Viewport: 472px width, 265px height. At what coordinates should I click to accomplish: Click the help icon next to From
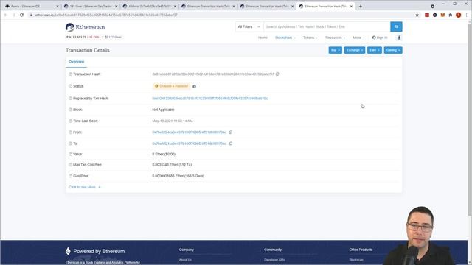(x=71, y=132)
